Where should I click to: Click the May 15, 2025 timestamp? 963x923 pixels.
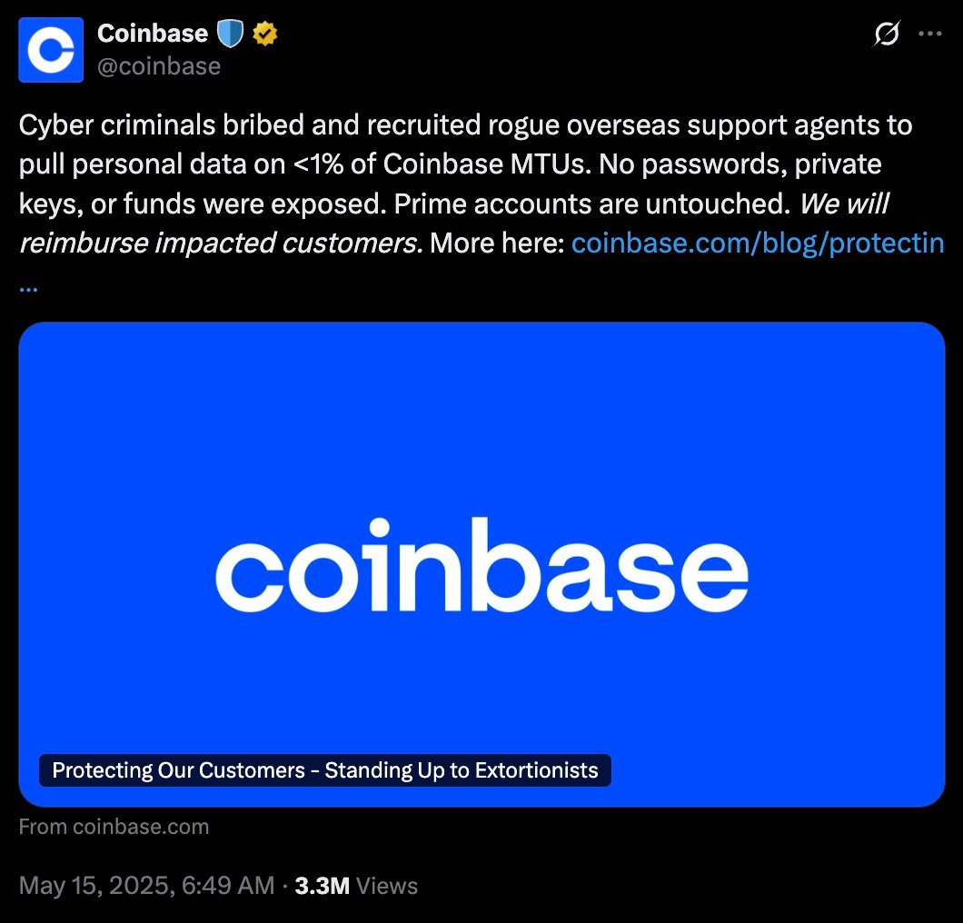point(145,885)
